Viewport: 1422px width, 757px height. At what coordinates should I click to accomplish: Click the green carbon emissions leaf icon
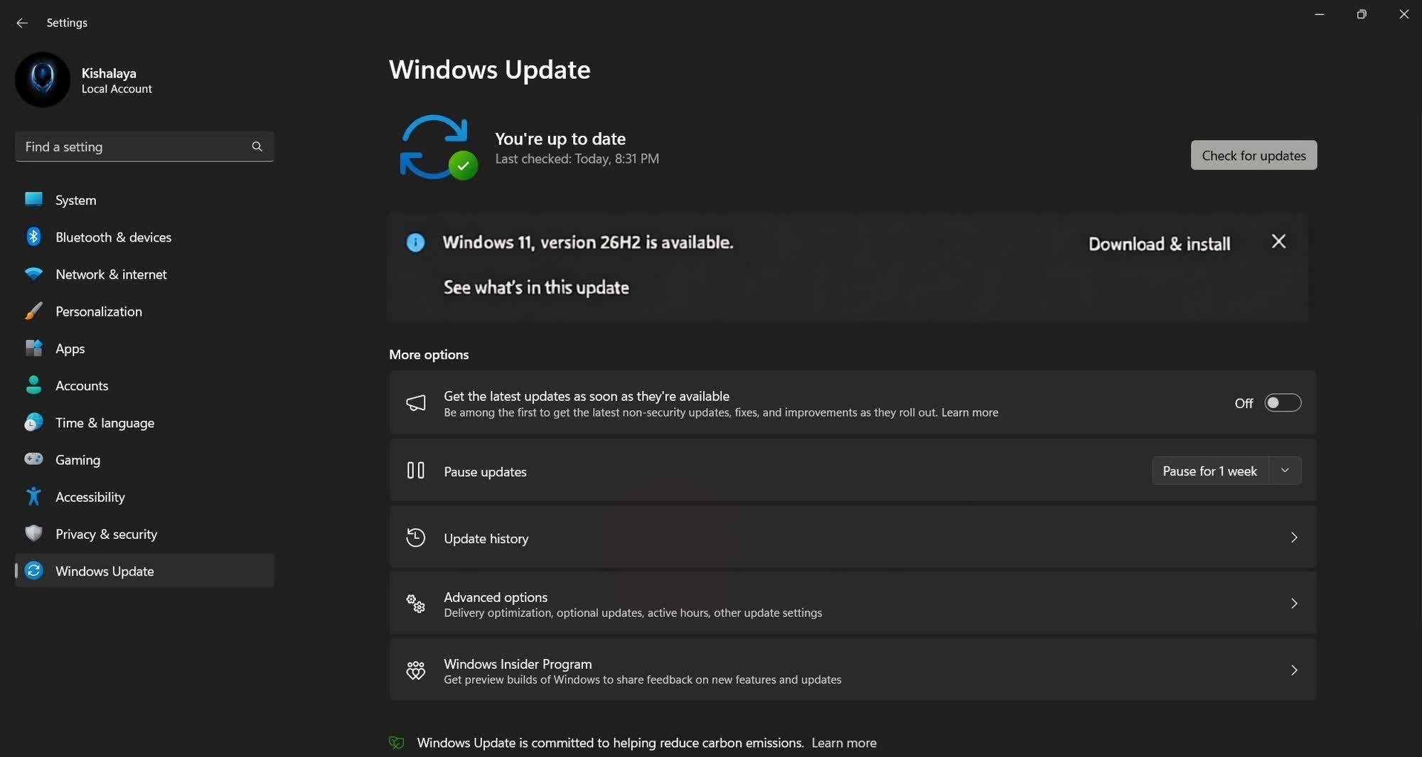click(x=397, y=743)
